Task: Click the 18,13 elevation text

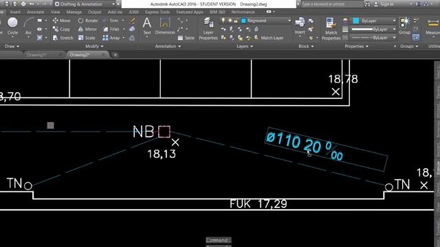Action: click(x=162, y=154)
